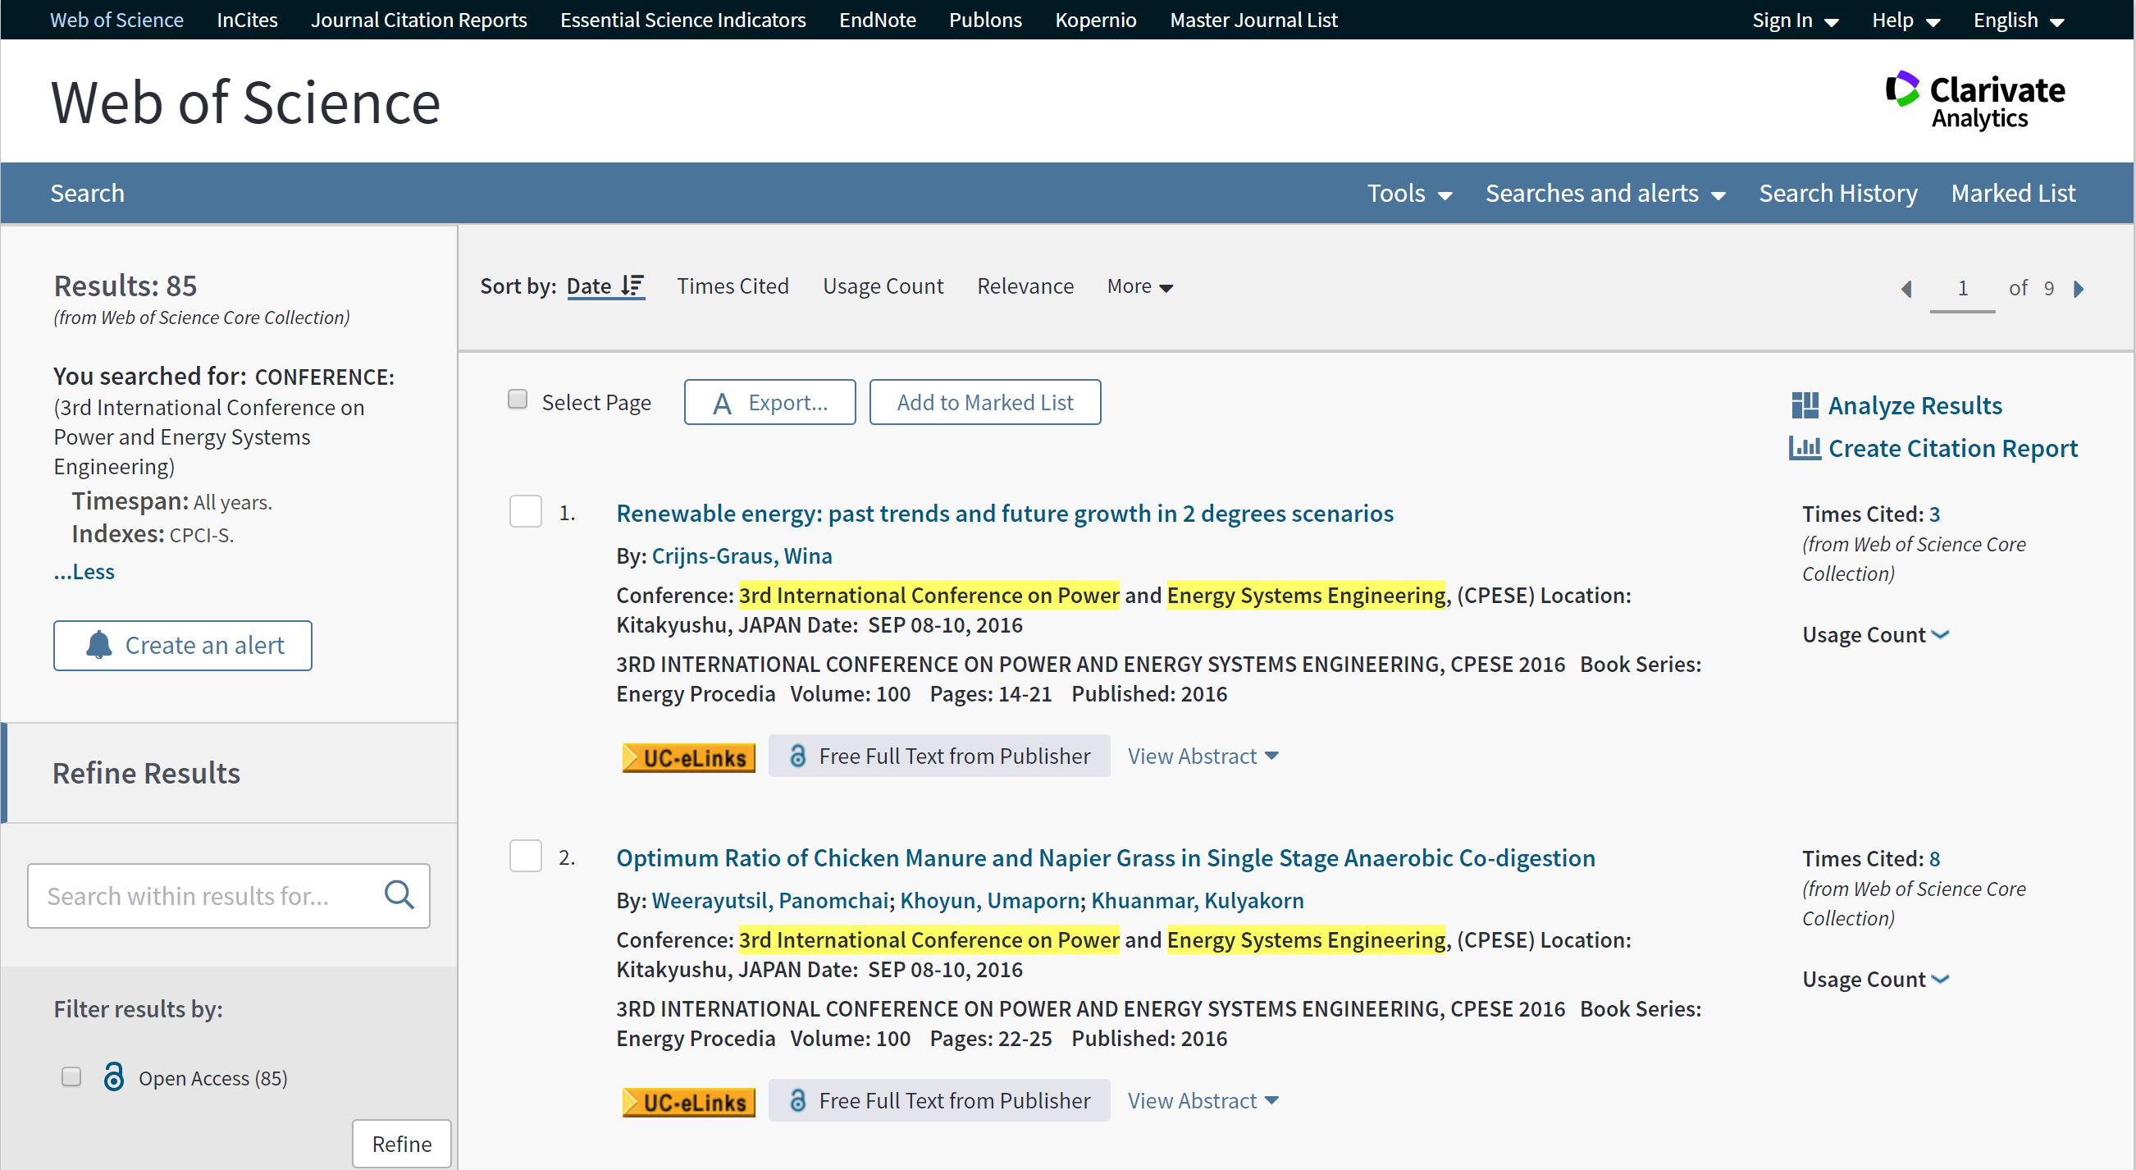Open Journal Citation Reports

tap(418, 20)
